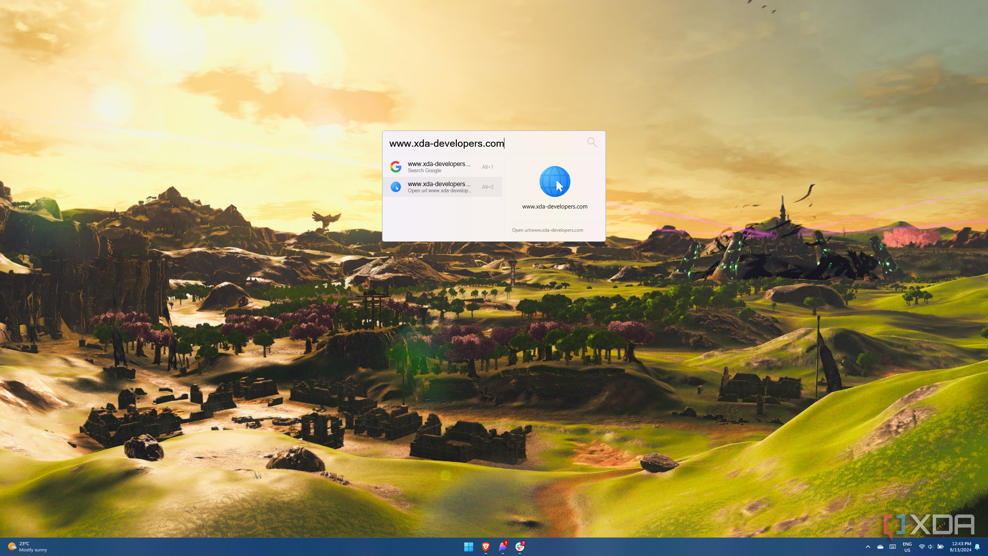Viewport: 988px width, 556px height.
Task: Select the Open url result row
Action: (442, 187)
